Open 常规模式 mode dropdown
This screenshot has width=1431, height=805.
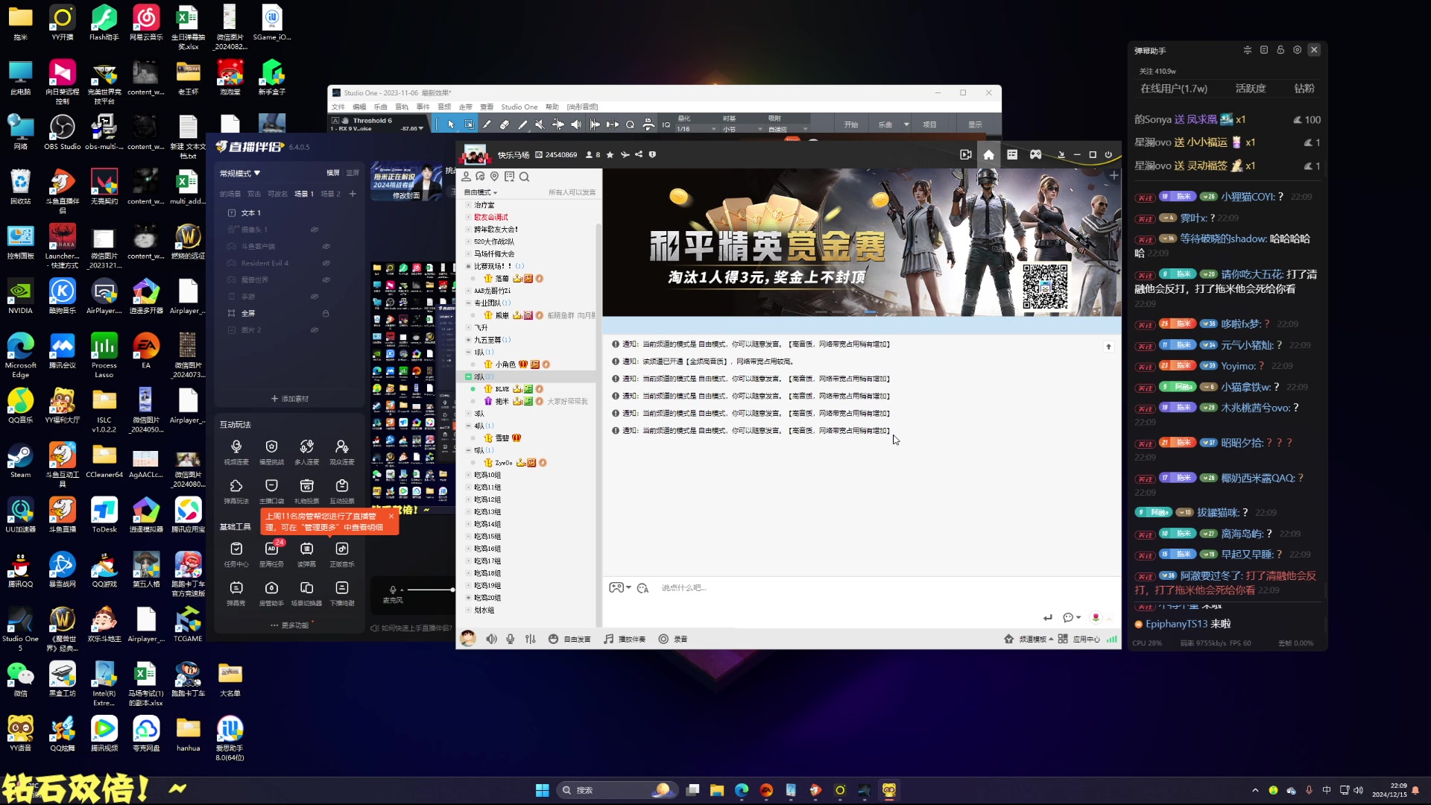click(x=239, y=173)
